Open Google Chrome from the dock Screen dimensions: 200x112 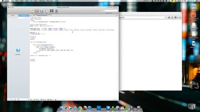coord(80,108)
